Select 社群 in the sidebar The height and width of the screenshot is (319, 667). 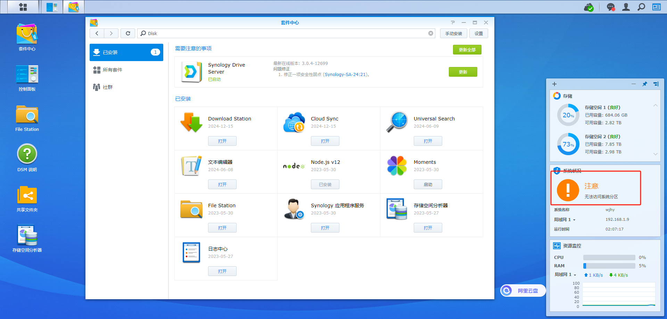tap(126, 87)
